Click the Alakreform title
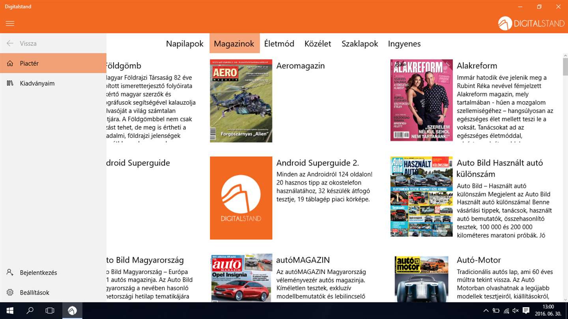Image resolution: width=568 pixels, height=319 pixels. pos(477,66)
